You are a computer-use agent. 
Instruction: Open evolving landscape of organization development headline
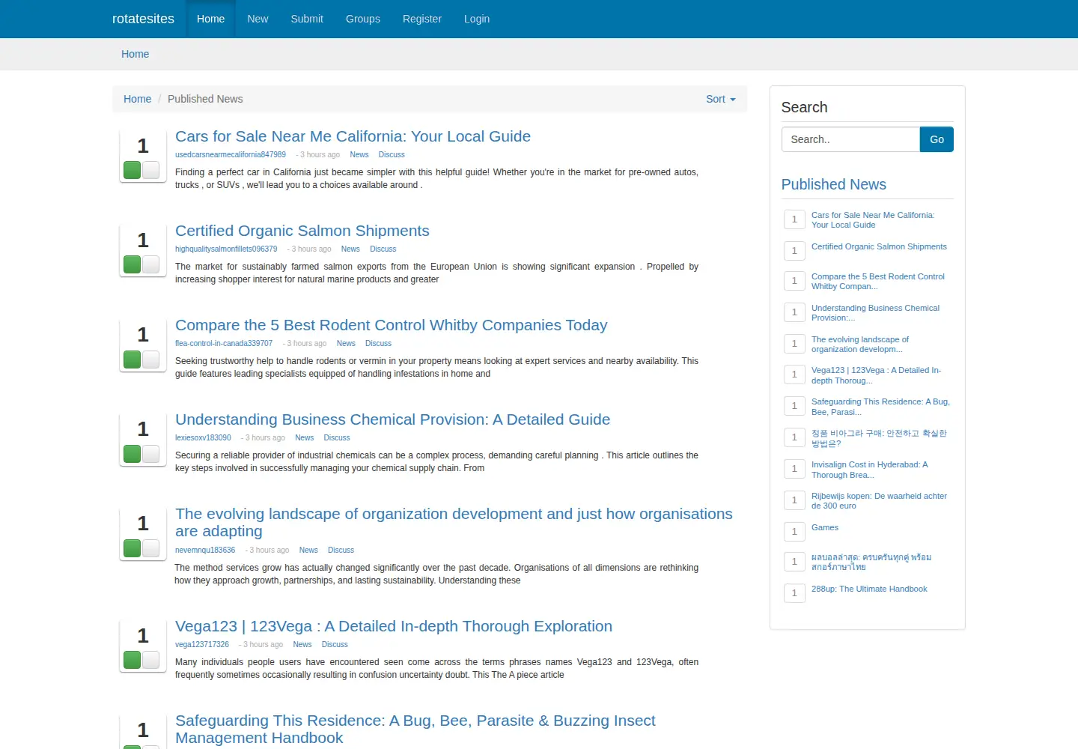click(x=454, y=522)
